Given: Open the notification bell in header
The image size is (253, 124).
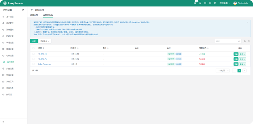Looking at the screenshot, I should coord(195,3).
